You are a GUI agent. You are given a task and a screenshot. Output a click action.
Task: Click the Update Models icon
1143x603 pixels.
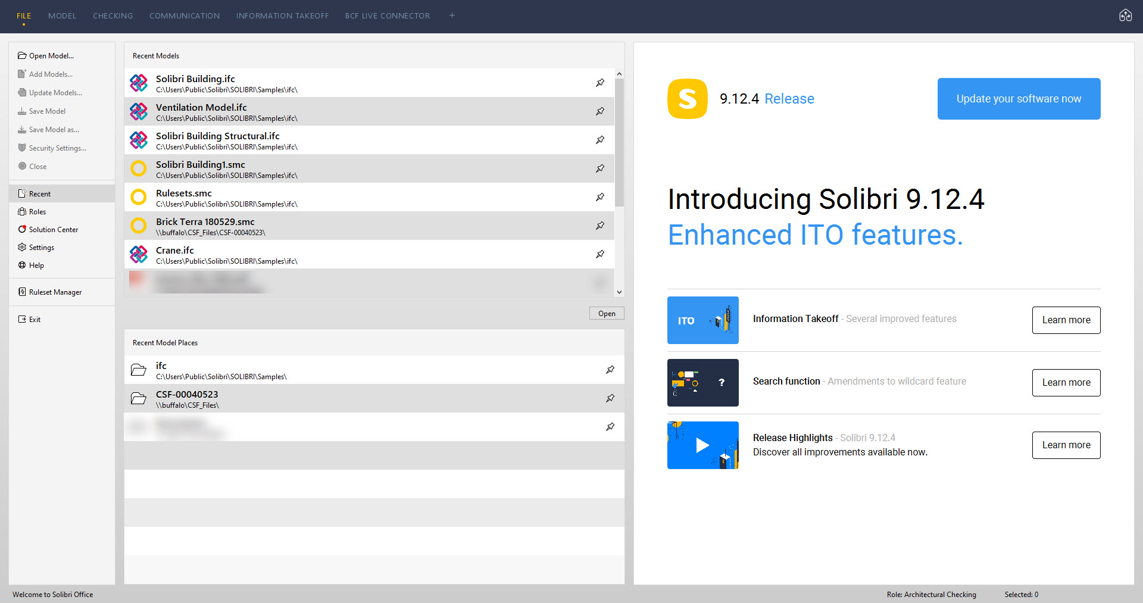tap(22, 92)
